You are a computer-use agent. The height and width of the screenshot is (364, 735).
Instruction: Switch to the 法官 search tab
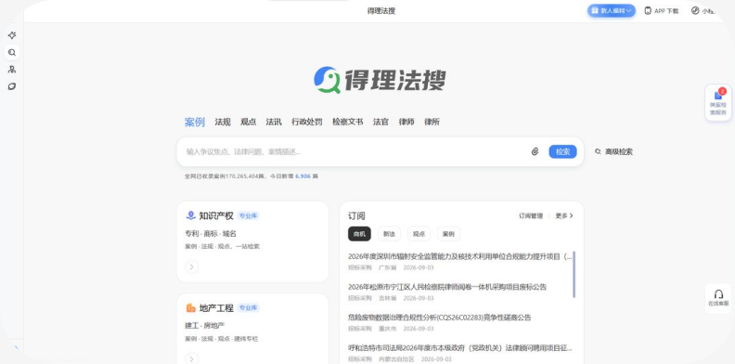pos(380,122)
